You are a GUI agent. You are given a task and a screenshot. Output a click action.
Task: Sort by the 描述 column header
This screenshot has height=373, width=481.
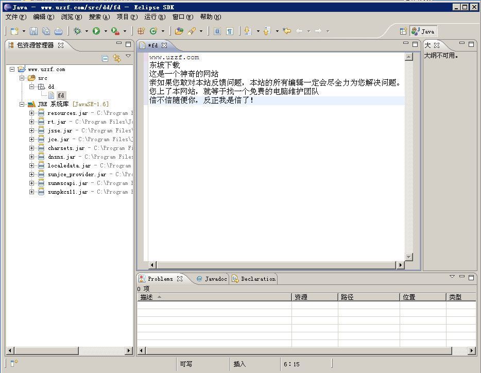click(x=214, y=297)
